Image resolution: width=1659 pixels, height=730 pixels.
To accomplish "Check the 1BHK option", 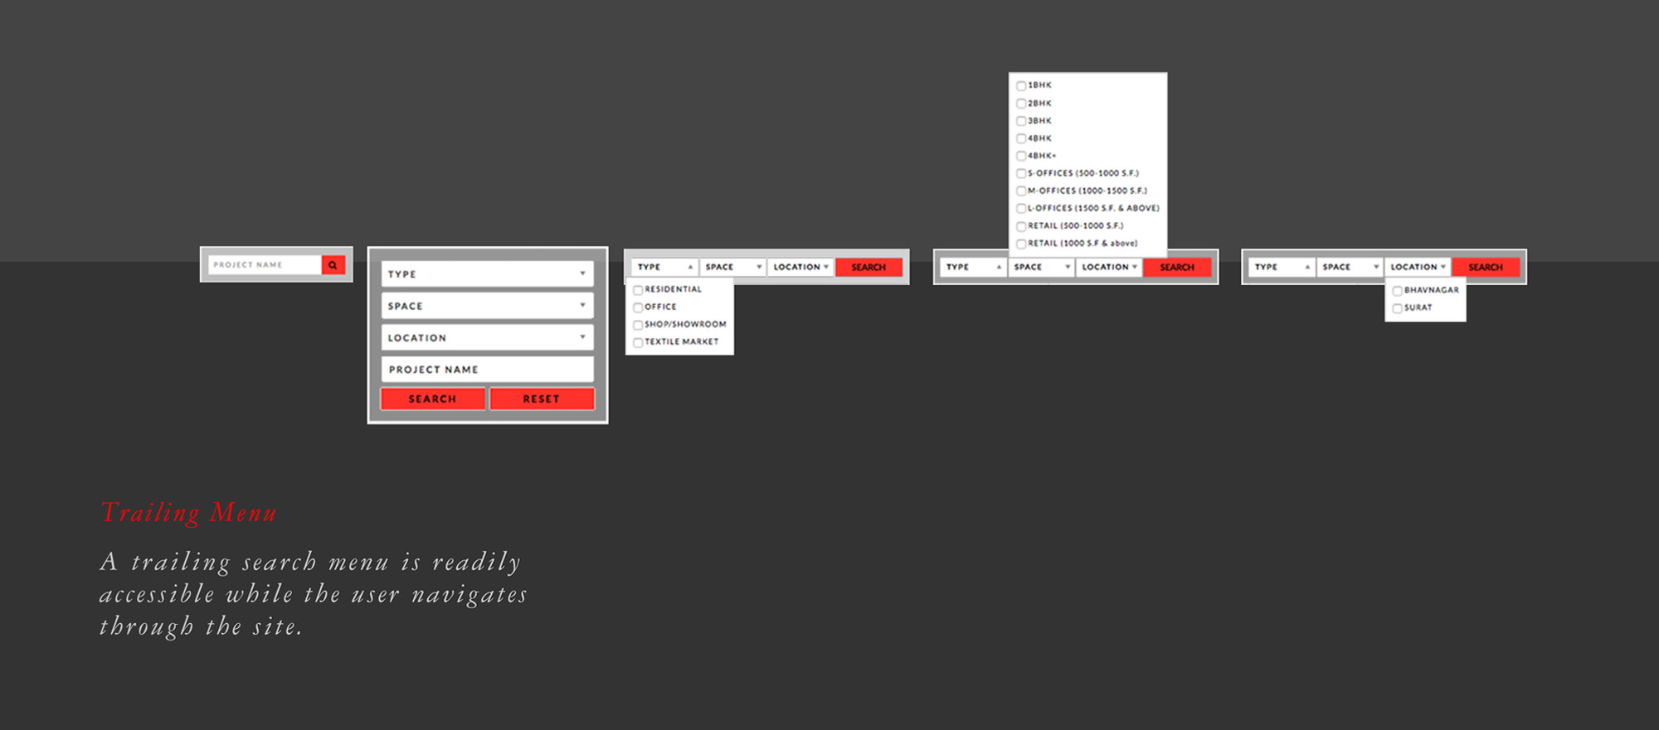I will [x=1021, y=85].
